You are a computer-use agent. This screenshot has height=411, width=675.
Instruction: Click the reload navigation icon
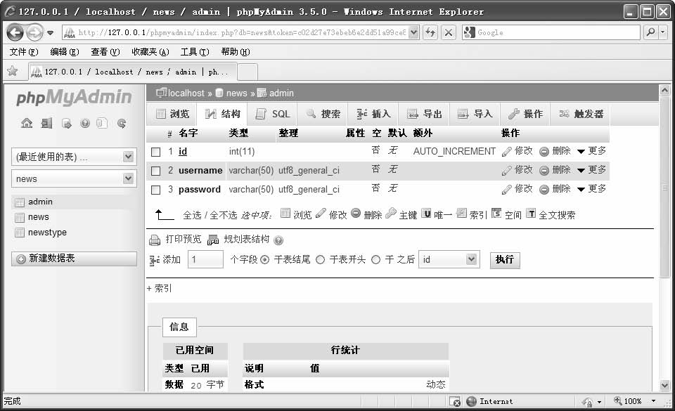122,124
